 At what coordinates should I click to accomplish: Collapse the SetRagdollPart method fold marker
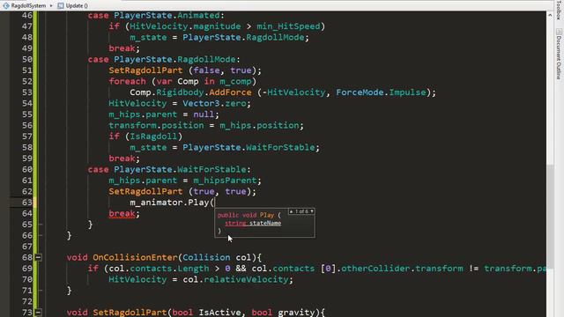click(38, 313)
